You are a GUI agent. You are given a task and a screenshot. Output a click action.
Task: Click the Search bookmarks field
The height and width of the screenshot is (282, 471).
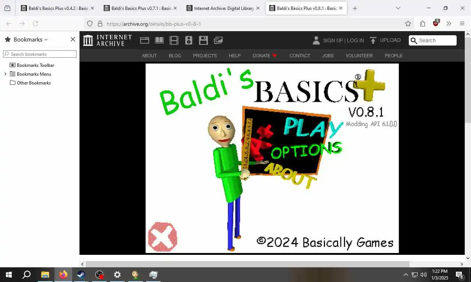(40, 54)
